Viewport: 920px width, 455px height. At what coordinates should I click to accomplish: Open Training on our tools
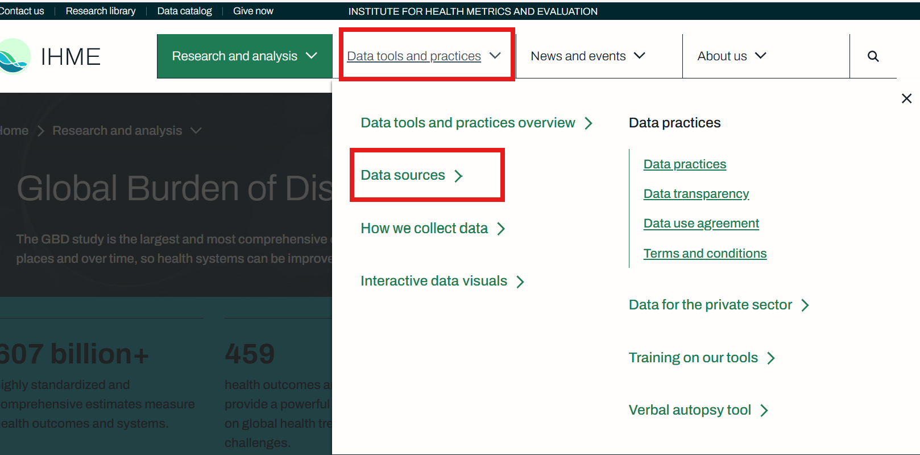click(x=702, y=358)
